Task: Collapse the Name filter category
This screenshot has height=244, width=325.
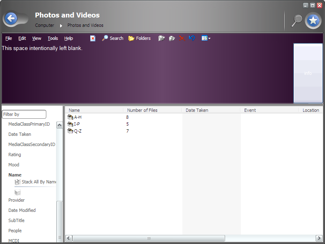Action: [x=15, y=175]
